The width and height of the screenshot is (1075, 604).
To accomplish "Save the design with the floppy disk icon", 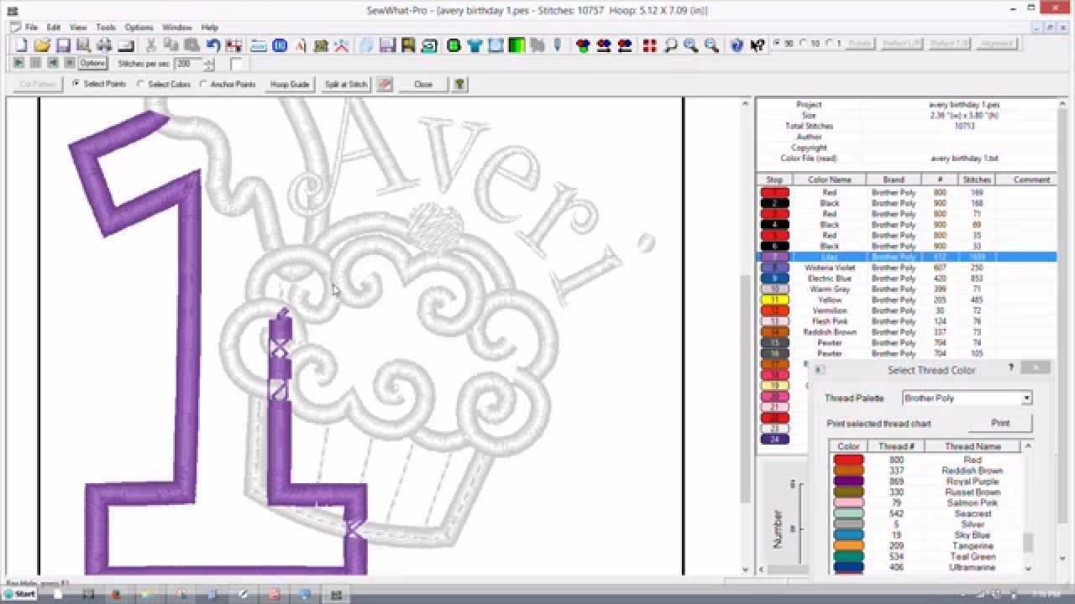I will (63, 45).
